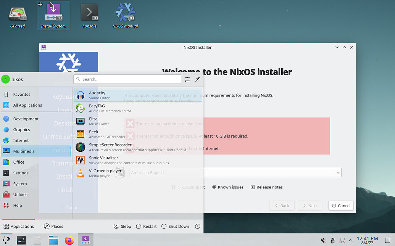Click the search field in the app launcher
This screenshot has height=246, width=395.
(x=127, y=79)
